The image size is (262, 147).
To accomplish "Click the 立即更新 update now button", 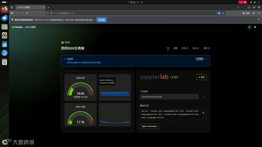I will click(199, 59).
